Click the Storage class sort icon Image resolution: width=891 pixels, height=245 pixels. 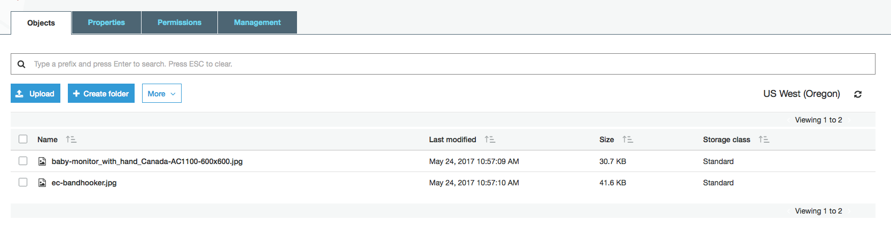pyautogui.click(x=764, y=140)
